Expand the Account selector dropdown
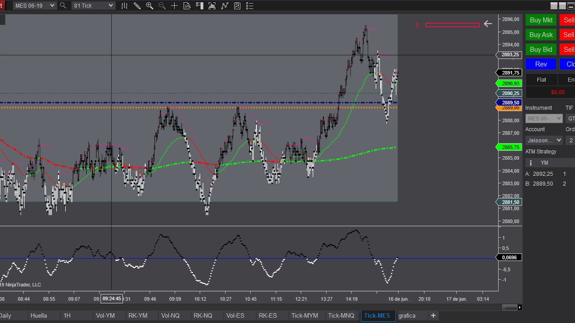 (x=544, y=140)
